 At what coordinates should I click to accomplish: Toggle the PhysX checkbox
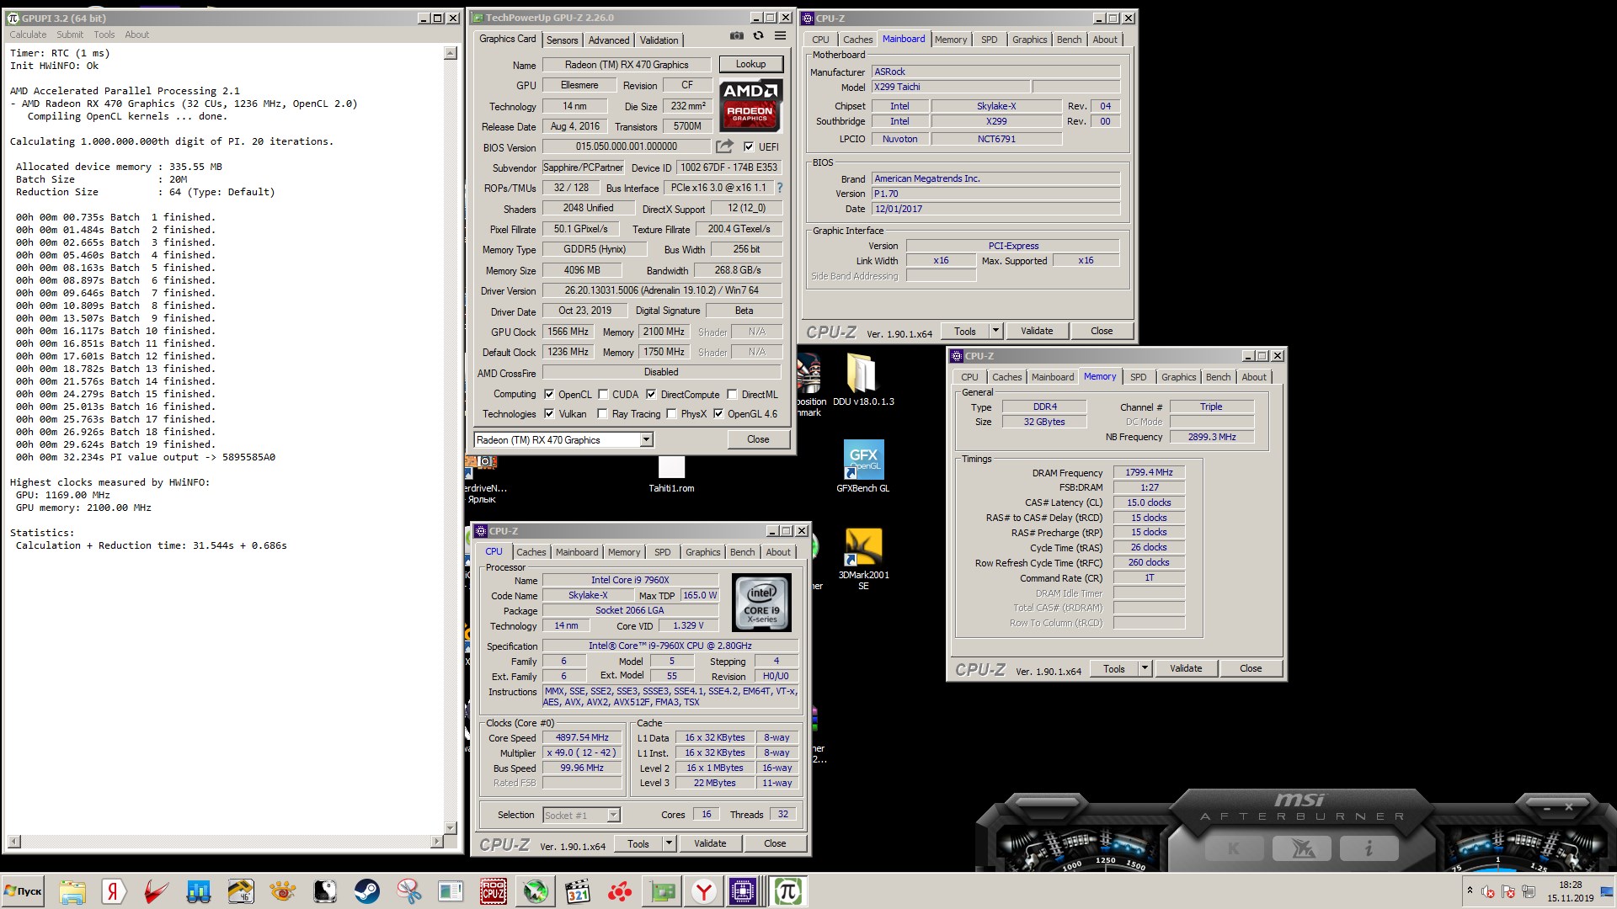click(671, 413)
